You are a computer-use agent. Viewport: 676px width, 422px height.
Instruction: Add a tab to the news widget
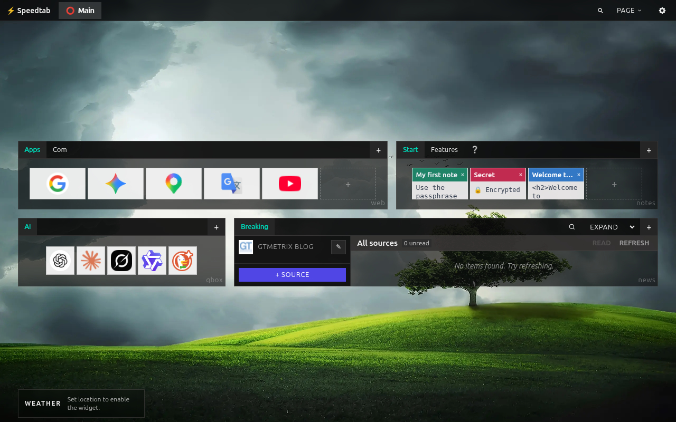(649, 227)
